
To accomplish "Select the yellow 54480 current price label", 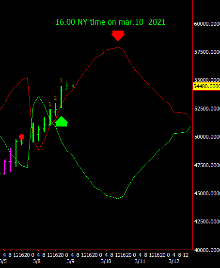I will coord(206,86).
